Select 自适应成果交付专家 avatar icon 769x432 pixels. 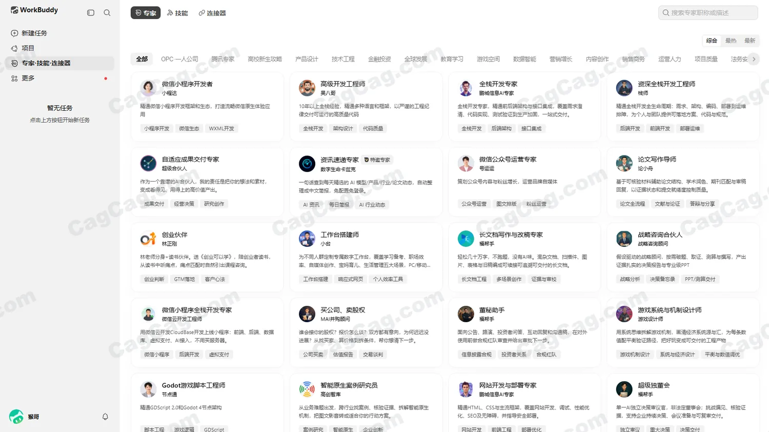pos(148,164)
